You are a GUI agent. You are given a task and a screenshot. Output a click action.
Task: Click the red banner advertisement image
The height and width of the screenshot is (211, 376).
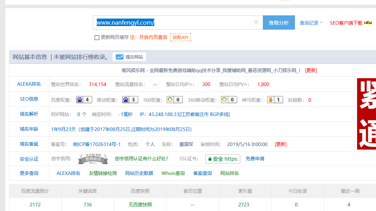[x=366, y=114]
